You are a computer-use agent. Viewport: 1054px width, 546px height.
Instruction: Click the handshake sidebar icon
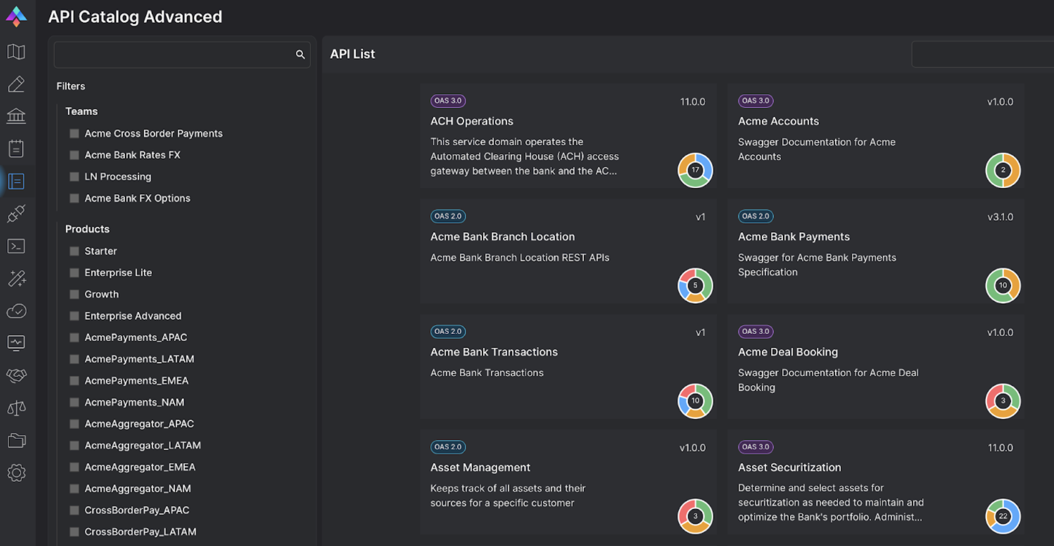[x=16, y=375]
